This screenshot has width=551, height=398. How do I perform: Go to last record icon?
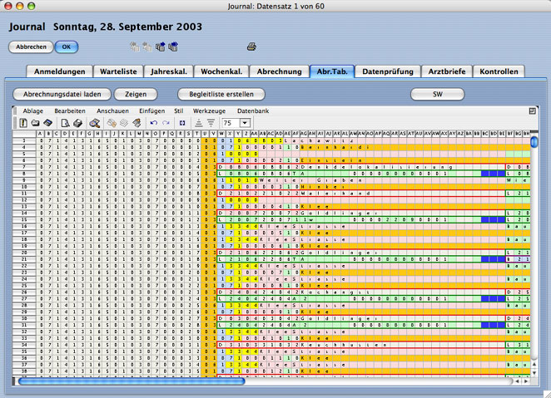173,47
